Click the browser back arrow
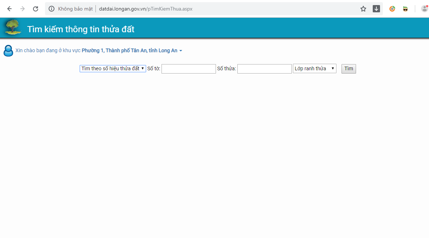Screen dimensions: 429x238 pyautogui.click(x=9, y=9)
